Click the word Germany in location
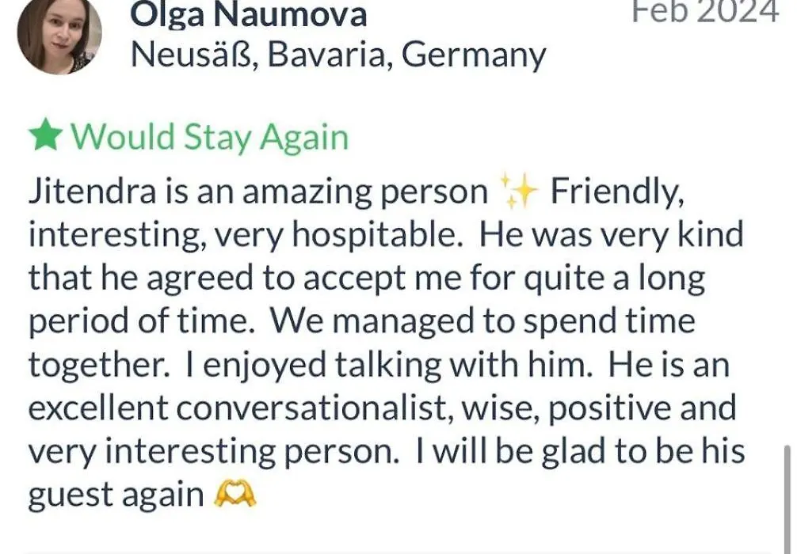This screenshot has height=554, width=797. pyautogui.click(x=474, y=56)
